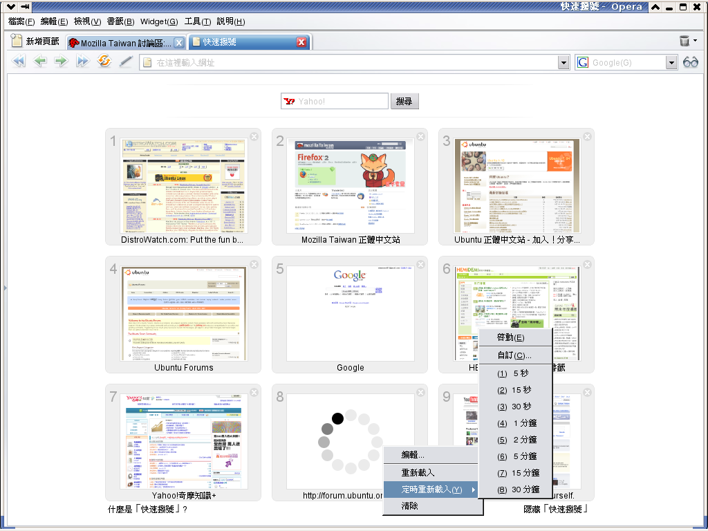Set reload interval to 15 秒

(x=515, y=390)
